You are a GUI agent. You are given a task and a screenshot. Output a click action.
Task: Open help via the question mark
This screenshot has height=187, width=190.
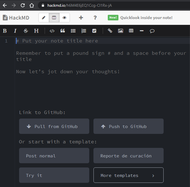click(x=95, y=18)
